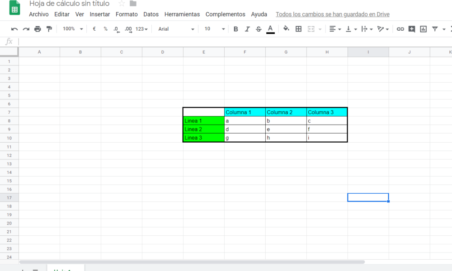Apply currency format with the € icon
The image size is (452, 271).
pyautogui.click(x=94, y=28)
